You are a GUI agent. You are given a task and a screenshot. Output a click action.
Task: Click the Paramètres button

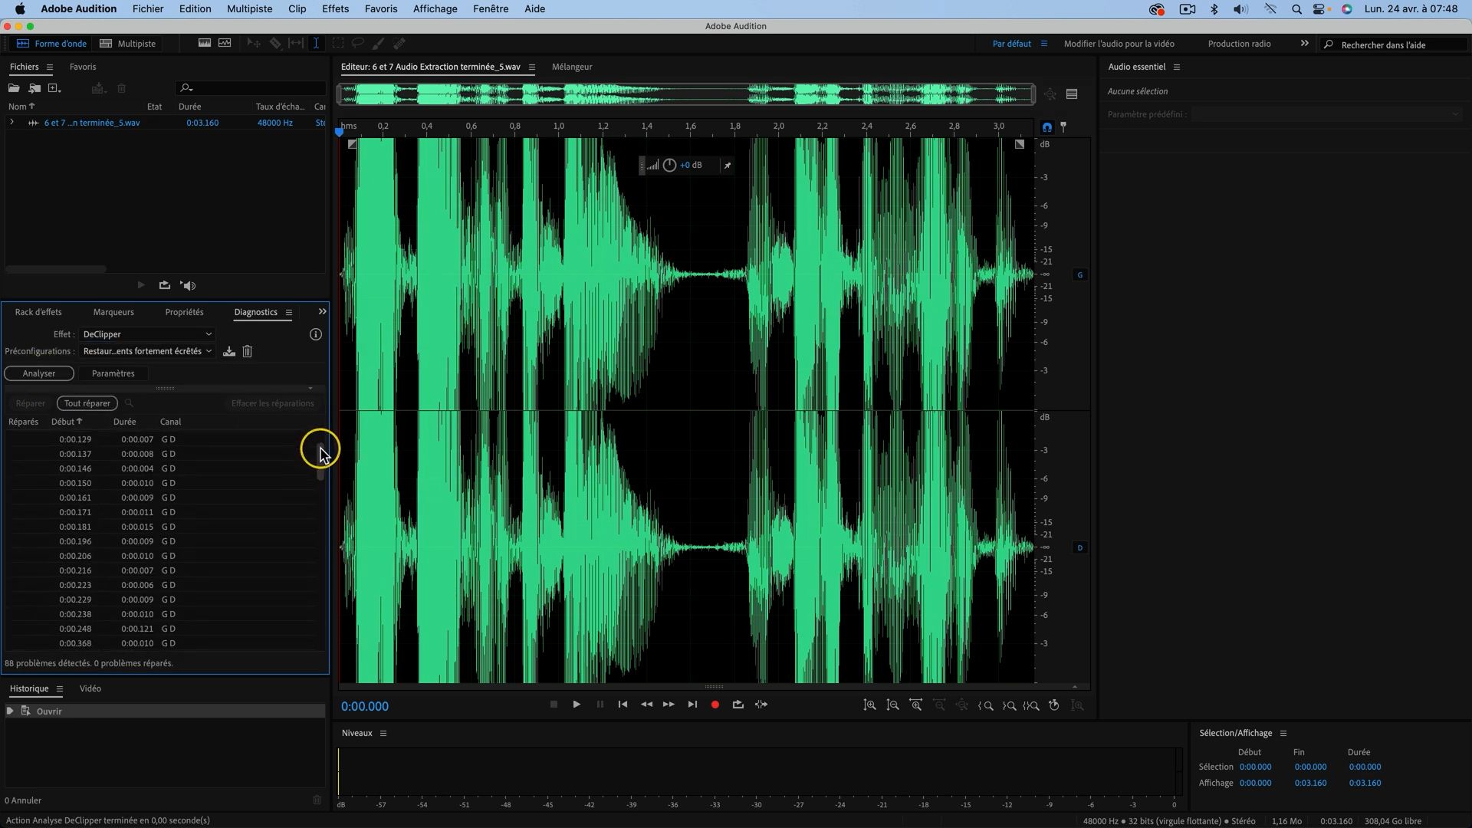tap(113, 373)
